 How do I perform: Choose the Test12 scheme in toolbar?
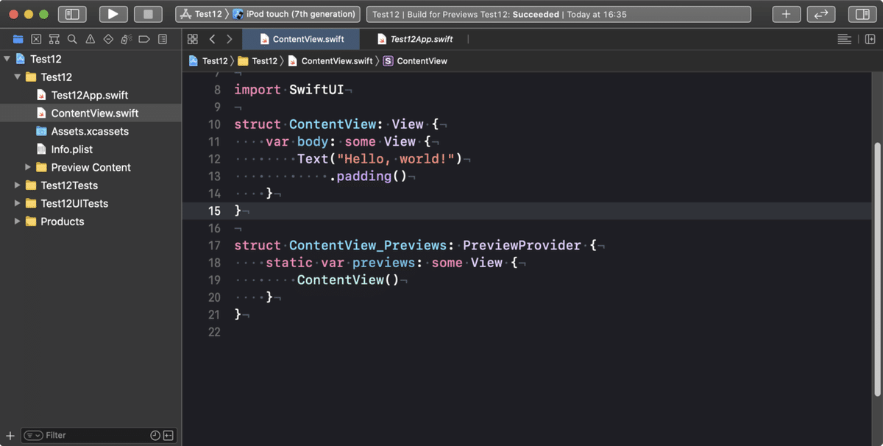point(202,14)
